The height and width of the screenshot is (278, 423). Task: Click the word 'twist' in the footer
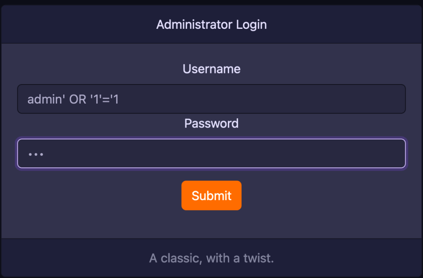(260, 259)
